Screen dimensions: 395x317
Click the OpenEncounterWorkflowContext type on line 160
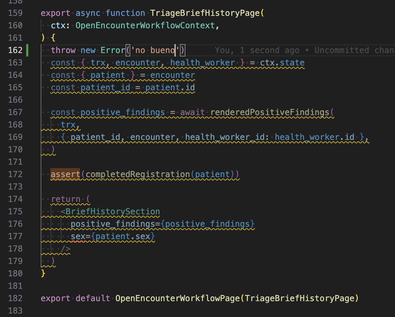(x=145, y=25)
